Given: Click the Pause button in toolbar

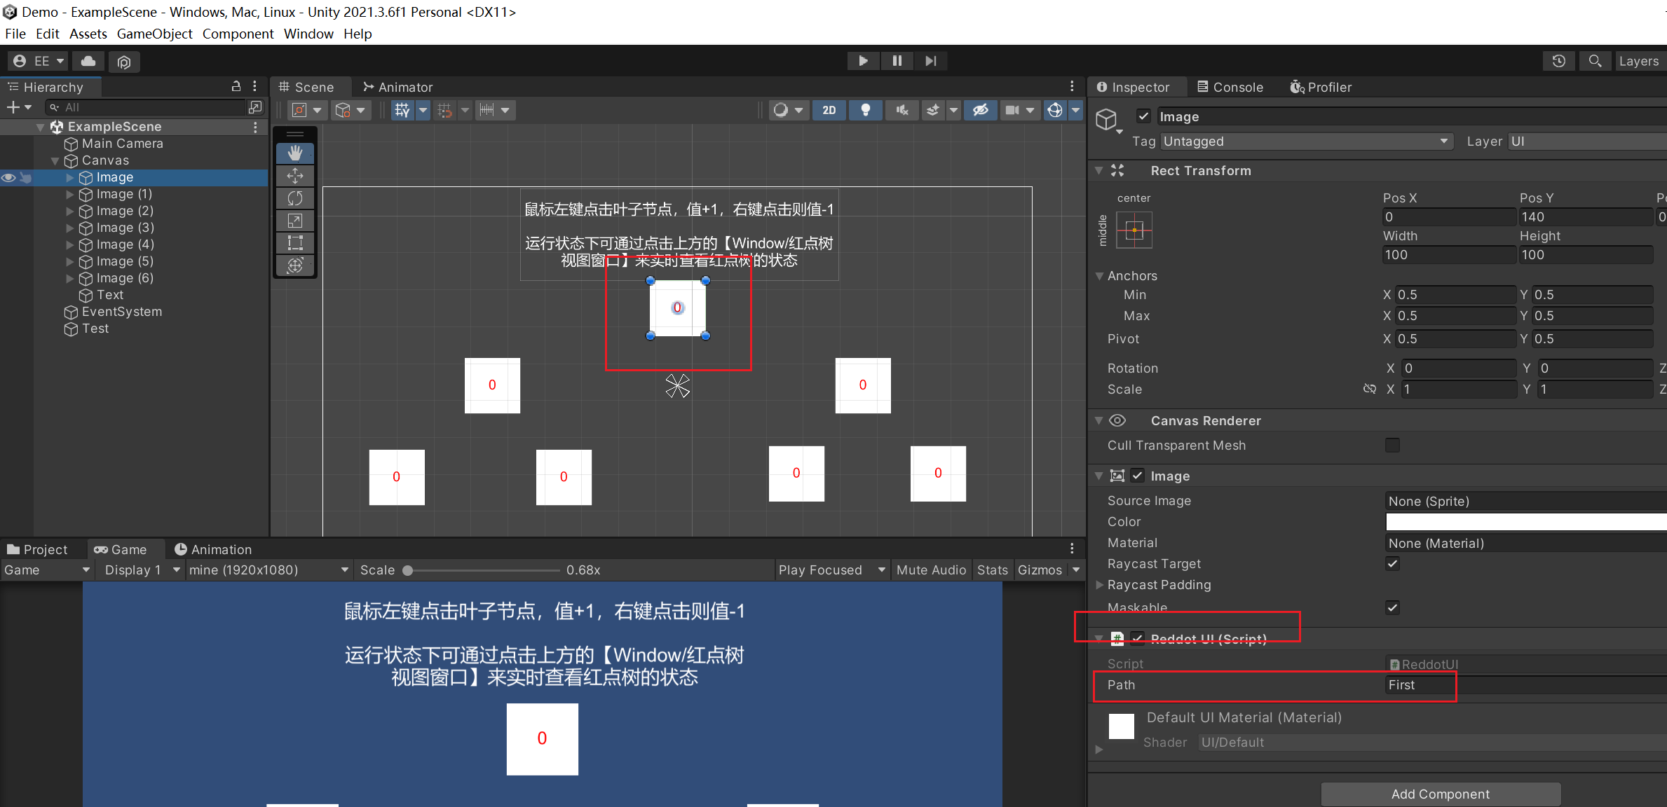Looking at the screenshot, I should coord(897,61).
